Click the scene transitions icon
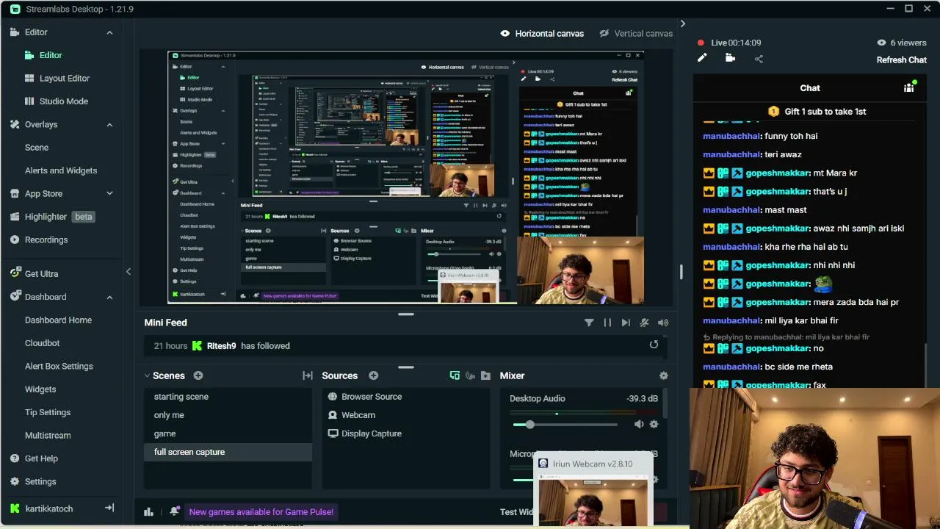Image resolution: width=940 pixels, height=529 pixels. coord(308,376)
